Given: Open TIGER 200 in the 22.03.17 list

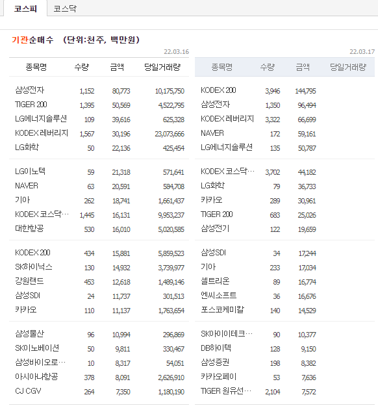Looking at the screenshot, I should [217, 214].
